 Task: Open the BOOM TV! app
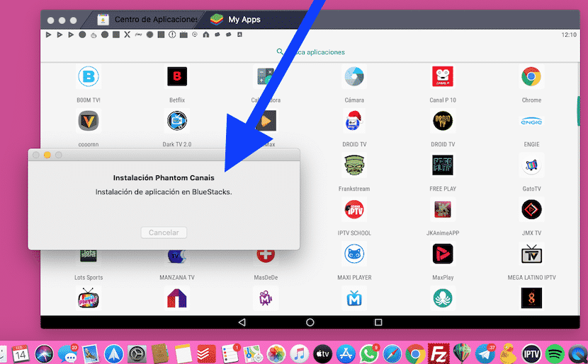click(x=89, y=77)
